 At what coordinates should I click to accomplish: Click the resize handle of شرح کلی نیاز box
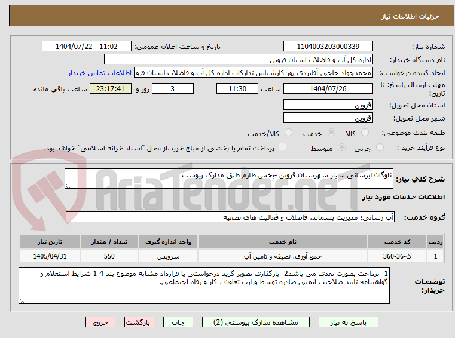pyautogui.click(x=68, y=186)
